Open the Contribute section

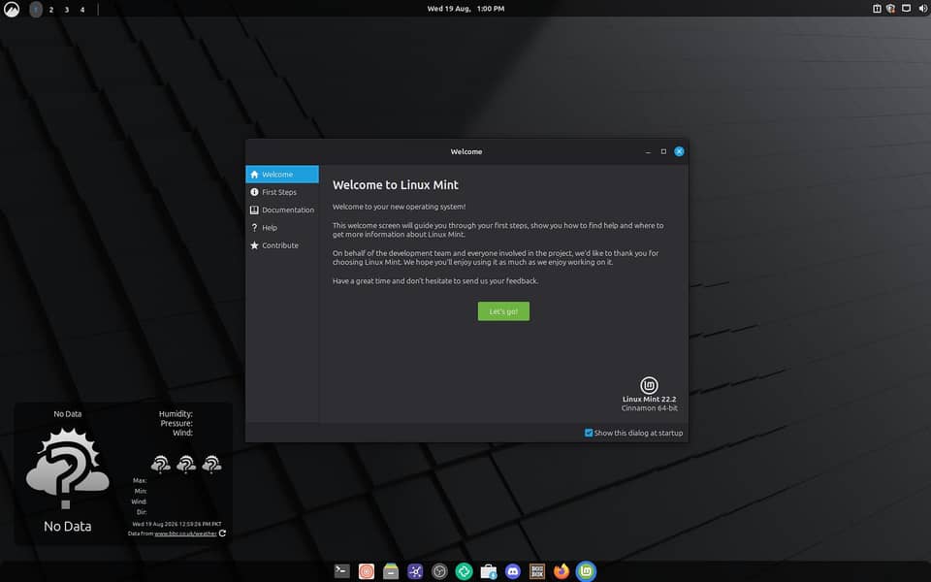pos(282,245)
